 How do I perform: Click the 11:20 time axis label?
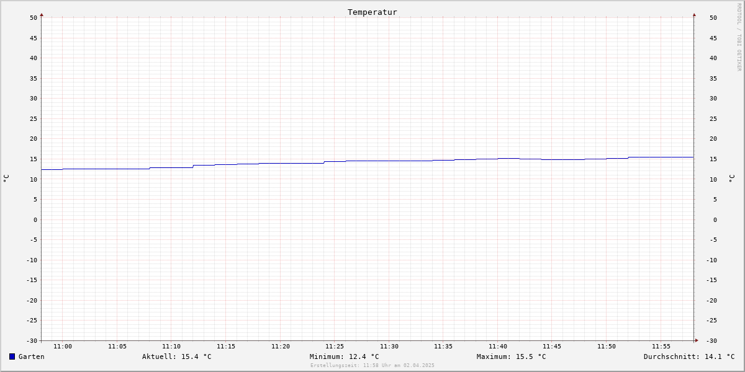click(x=281, y=347)
